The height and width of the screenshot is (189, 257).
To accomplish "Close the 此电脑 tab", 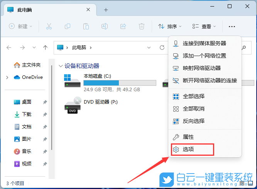I will tap(88, 10).
